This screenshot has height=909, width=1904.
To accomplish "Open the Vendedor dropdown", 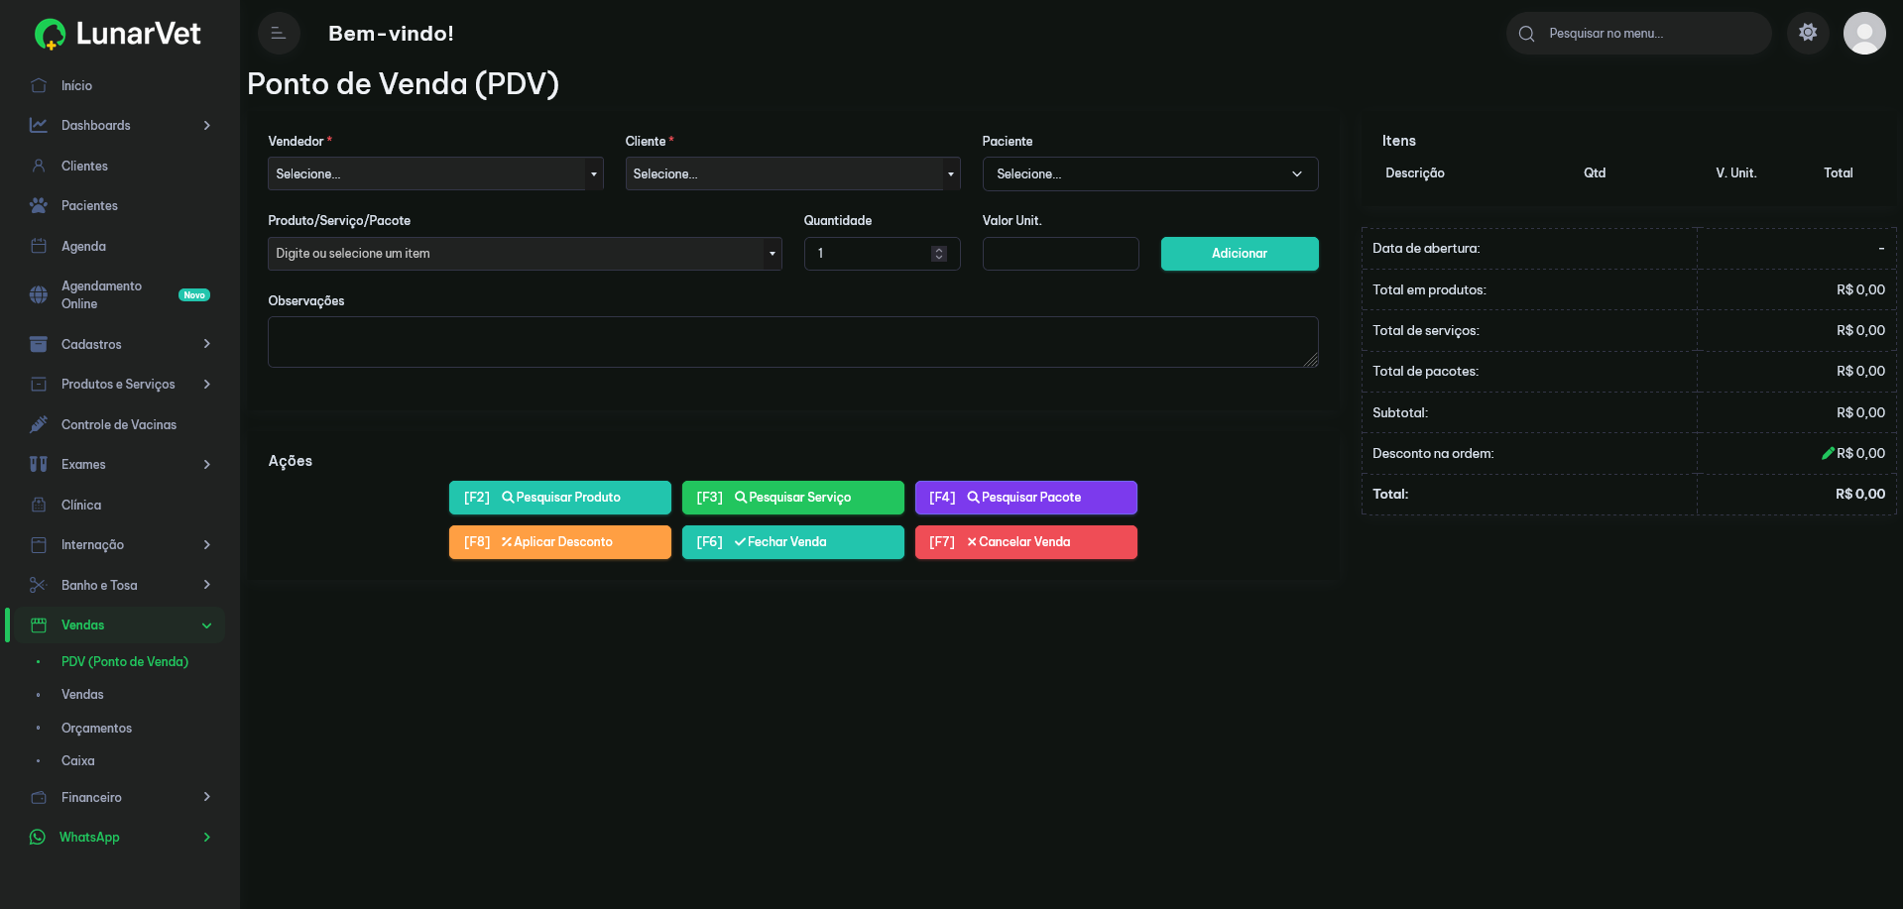I will (435, 173).
